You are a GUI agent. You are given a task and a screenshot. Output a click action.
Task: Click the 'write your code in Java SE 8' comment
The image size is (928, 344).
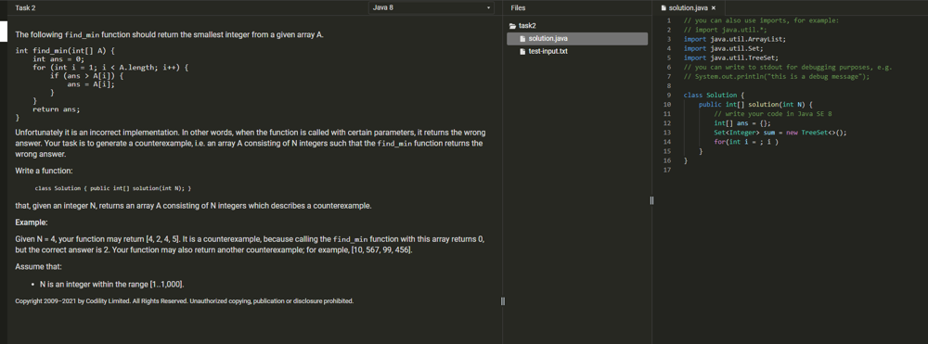[773, 113]
